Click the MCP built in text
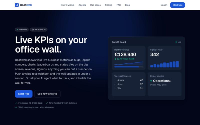 pos(40,29)
